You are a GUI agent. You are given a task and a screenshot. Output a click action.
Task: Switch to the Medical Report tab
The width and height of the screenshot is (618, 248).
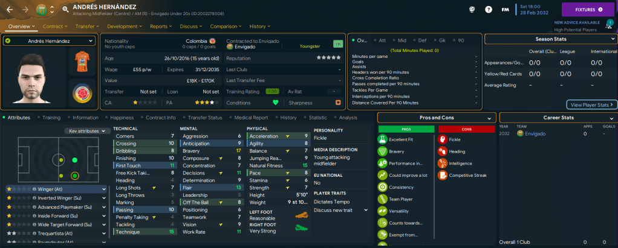point(250,118)
